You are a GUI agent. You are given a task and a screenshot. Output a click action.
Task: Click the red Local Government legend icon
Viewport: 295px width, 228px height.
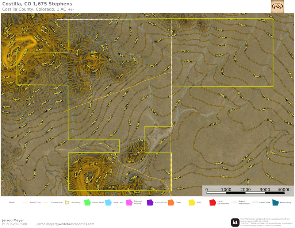212,202
